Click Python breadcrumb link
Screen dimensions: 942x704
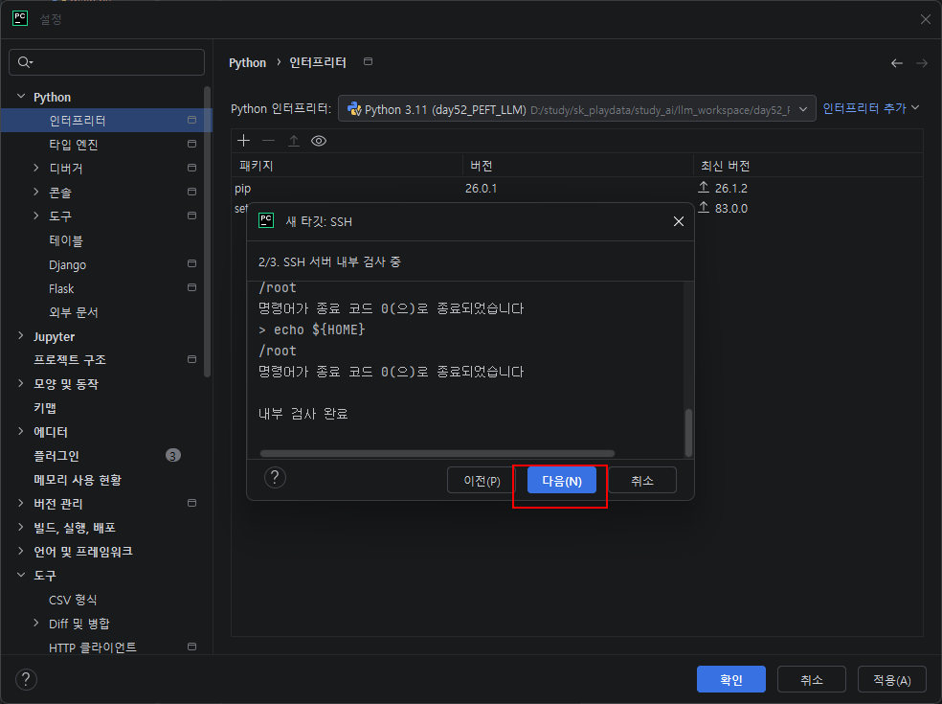[248, 62]
